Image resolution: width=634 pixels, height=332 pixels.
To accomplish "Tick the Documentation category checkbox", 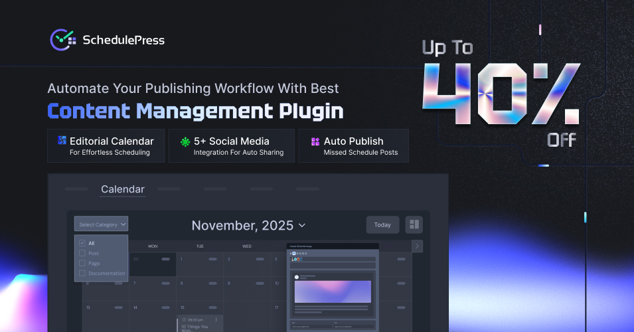I will point(82,273).
